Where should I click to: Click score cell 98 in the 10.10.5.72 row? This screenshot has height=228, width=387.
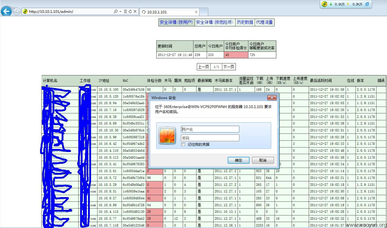coord(154,177)
